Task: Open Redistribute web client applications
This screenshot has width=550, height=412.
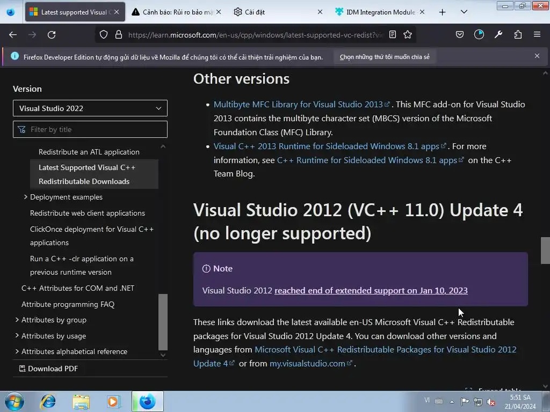Action: (x=88, y=213)
